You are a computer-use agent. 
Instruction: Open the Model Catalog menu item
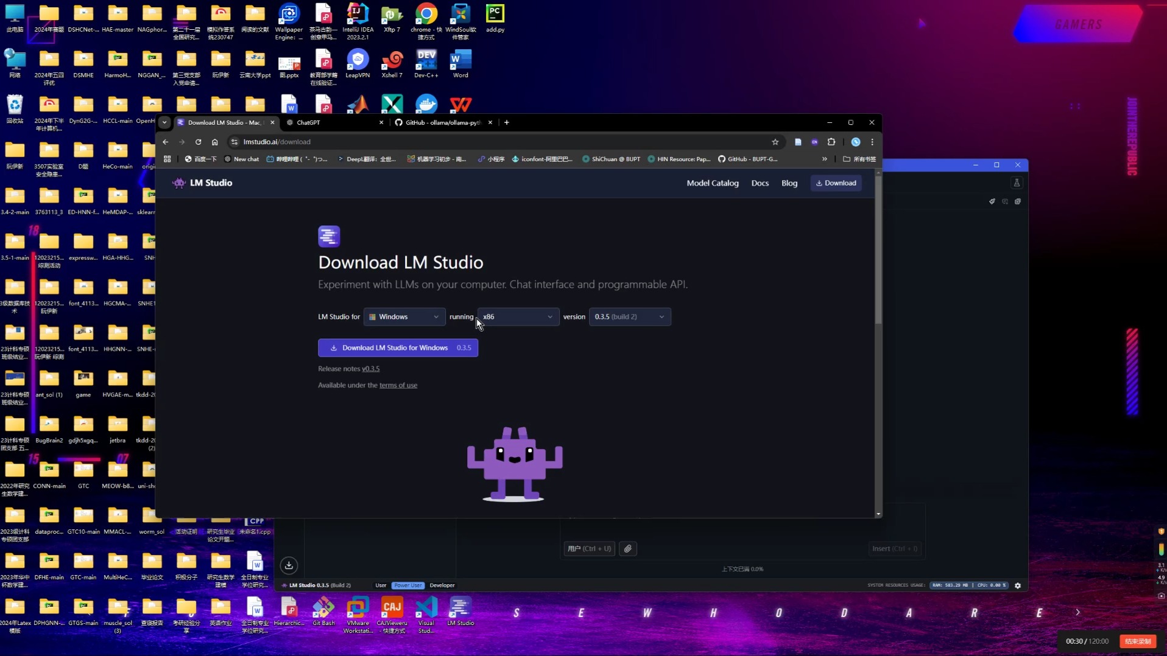(x=712, y=183)
